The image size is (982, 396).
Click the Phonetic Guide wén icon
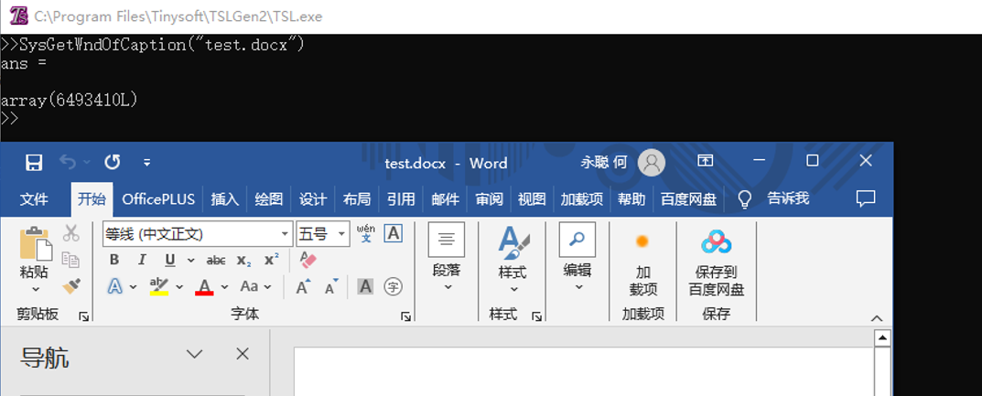tap(365, 233)
